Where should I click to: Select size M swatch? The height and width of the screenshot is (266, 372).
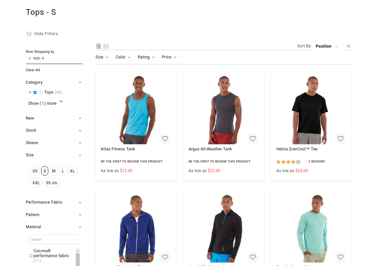tap(54, 171)
